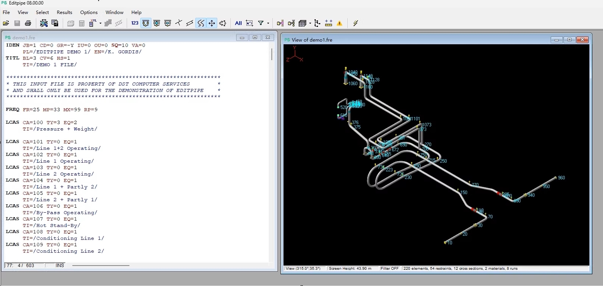The height and width of the screenshot is (286, 603).
Task: Open the Window menu
Action: click(x=114, y=12)
